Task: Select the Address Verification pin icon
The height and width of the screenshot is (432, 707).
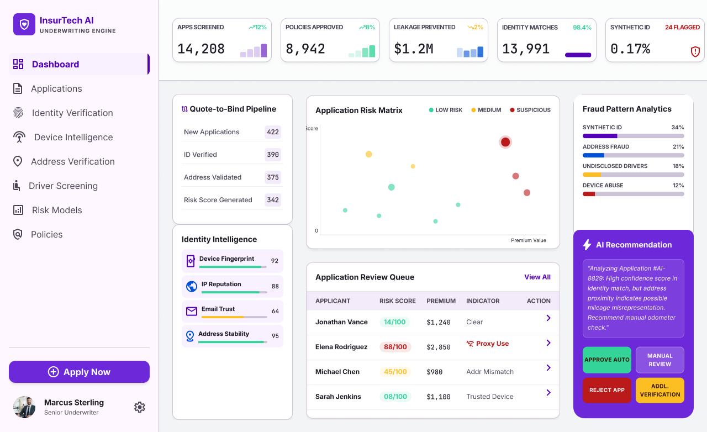Action: coord(18,161)
